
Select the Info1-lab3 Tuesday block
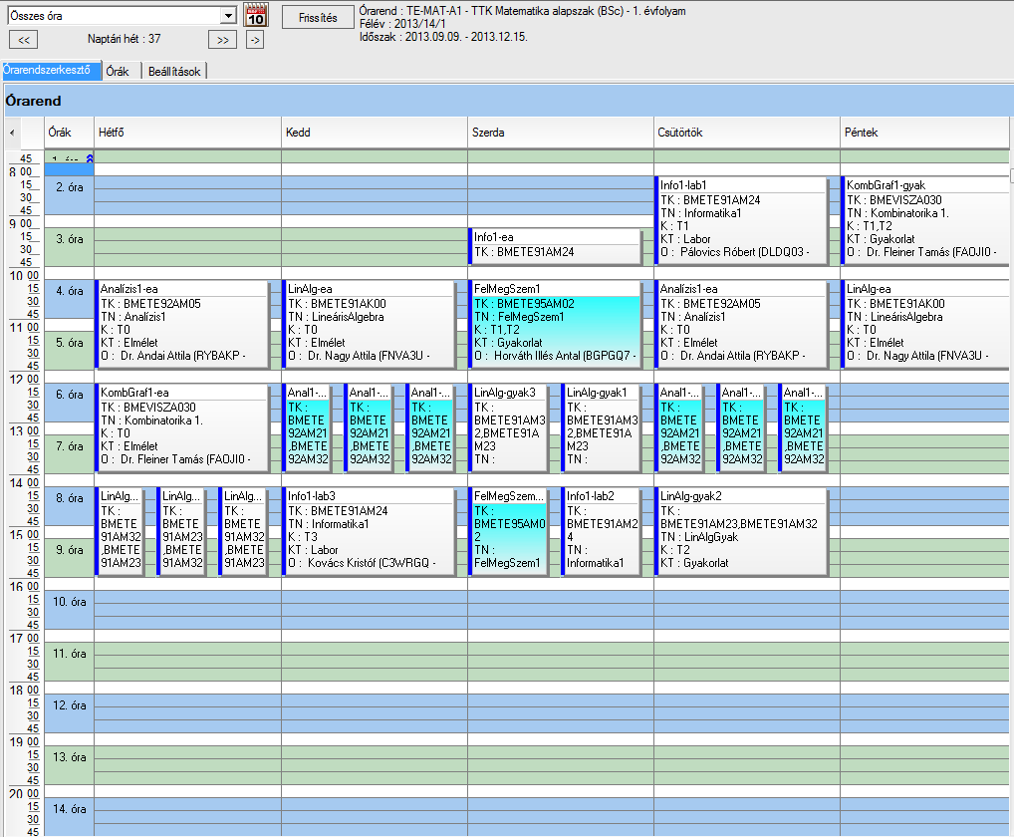point(370,531)
